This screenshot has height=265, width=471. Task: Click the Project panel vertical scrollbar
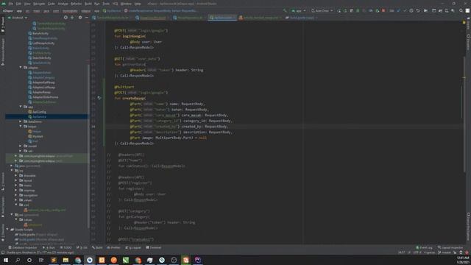pyautogui.click(x=88, y=147)
